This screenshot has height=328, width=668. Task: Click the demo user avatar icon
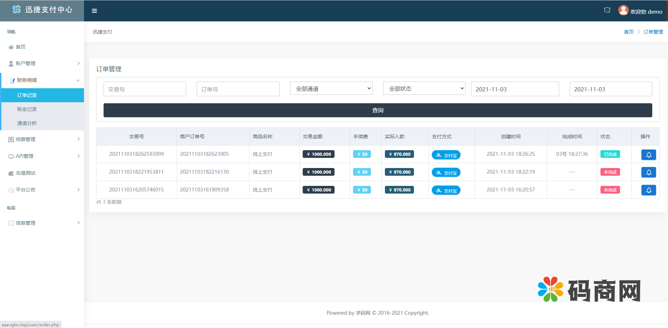tap(623, 11)
